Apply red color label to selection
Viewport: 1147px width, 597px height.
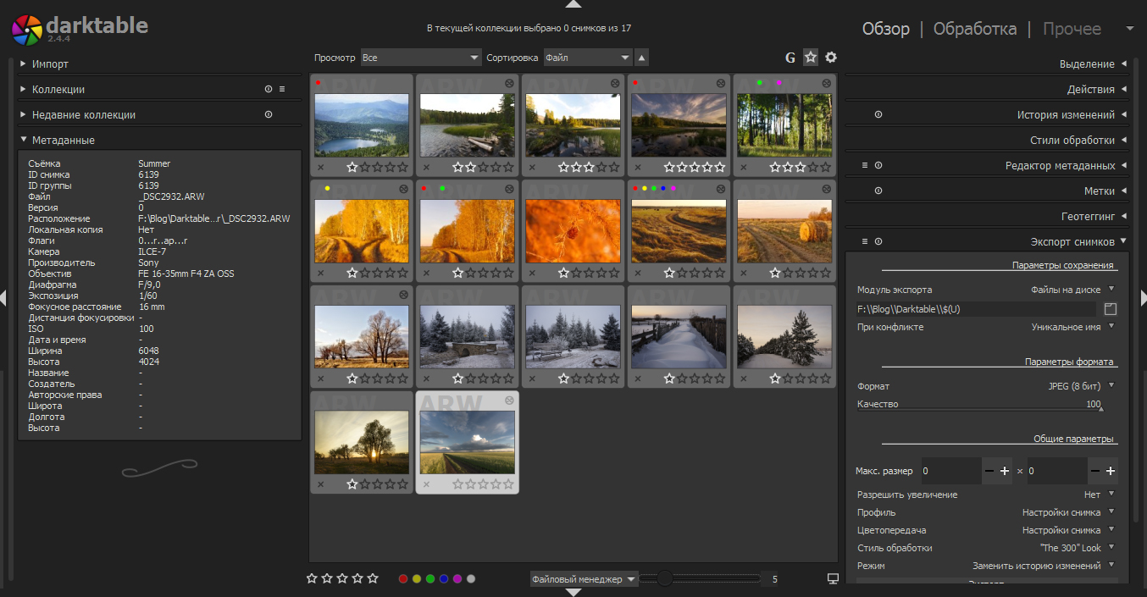click(403, 579)
